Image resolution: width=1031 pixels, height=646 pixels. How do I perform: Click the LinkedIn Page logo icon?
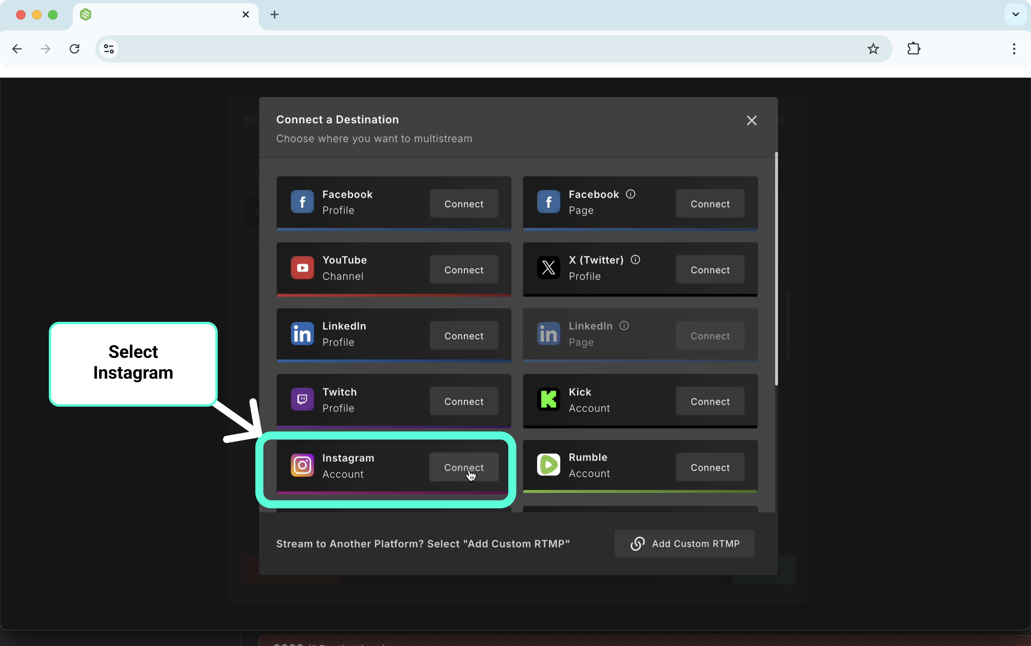click(548, 334)
